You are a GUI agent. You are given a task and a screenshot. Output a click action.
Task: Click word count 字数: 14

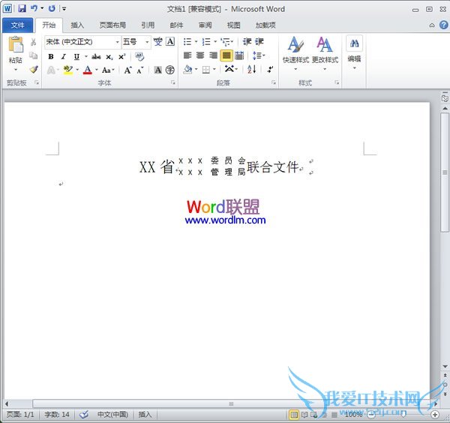(57, 415)
